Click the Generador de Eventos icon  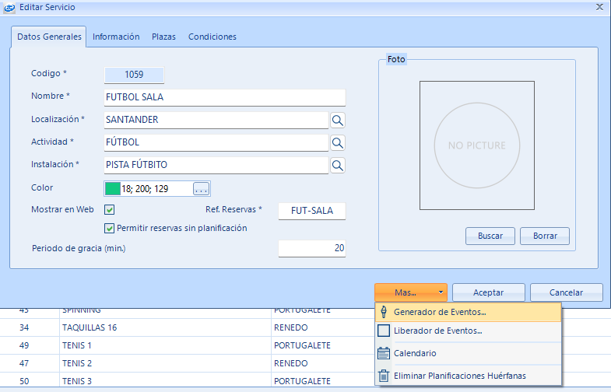tap(383, 312)
